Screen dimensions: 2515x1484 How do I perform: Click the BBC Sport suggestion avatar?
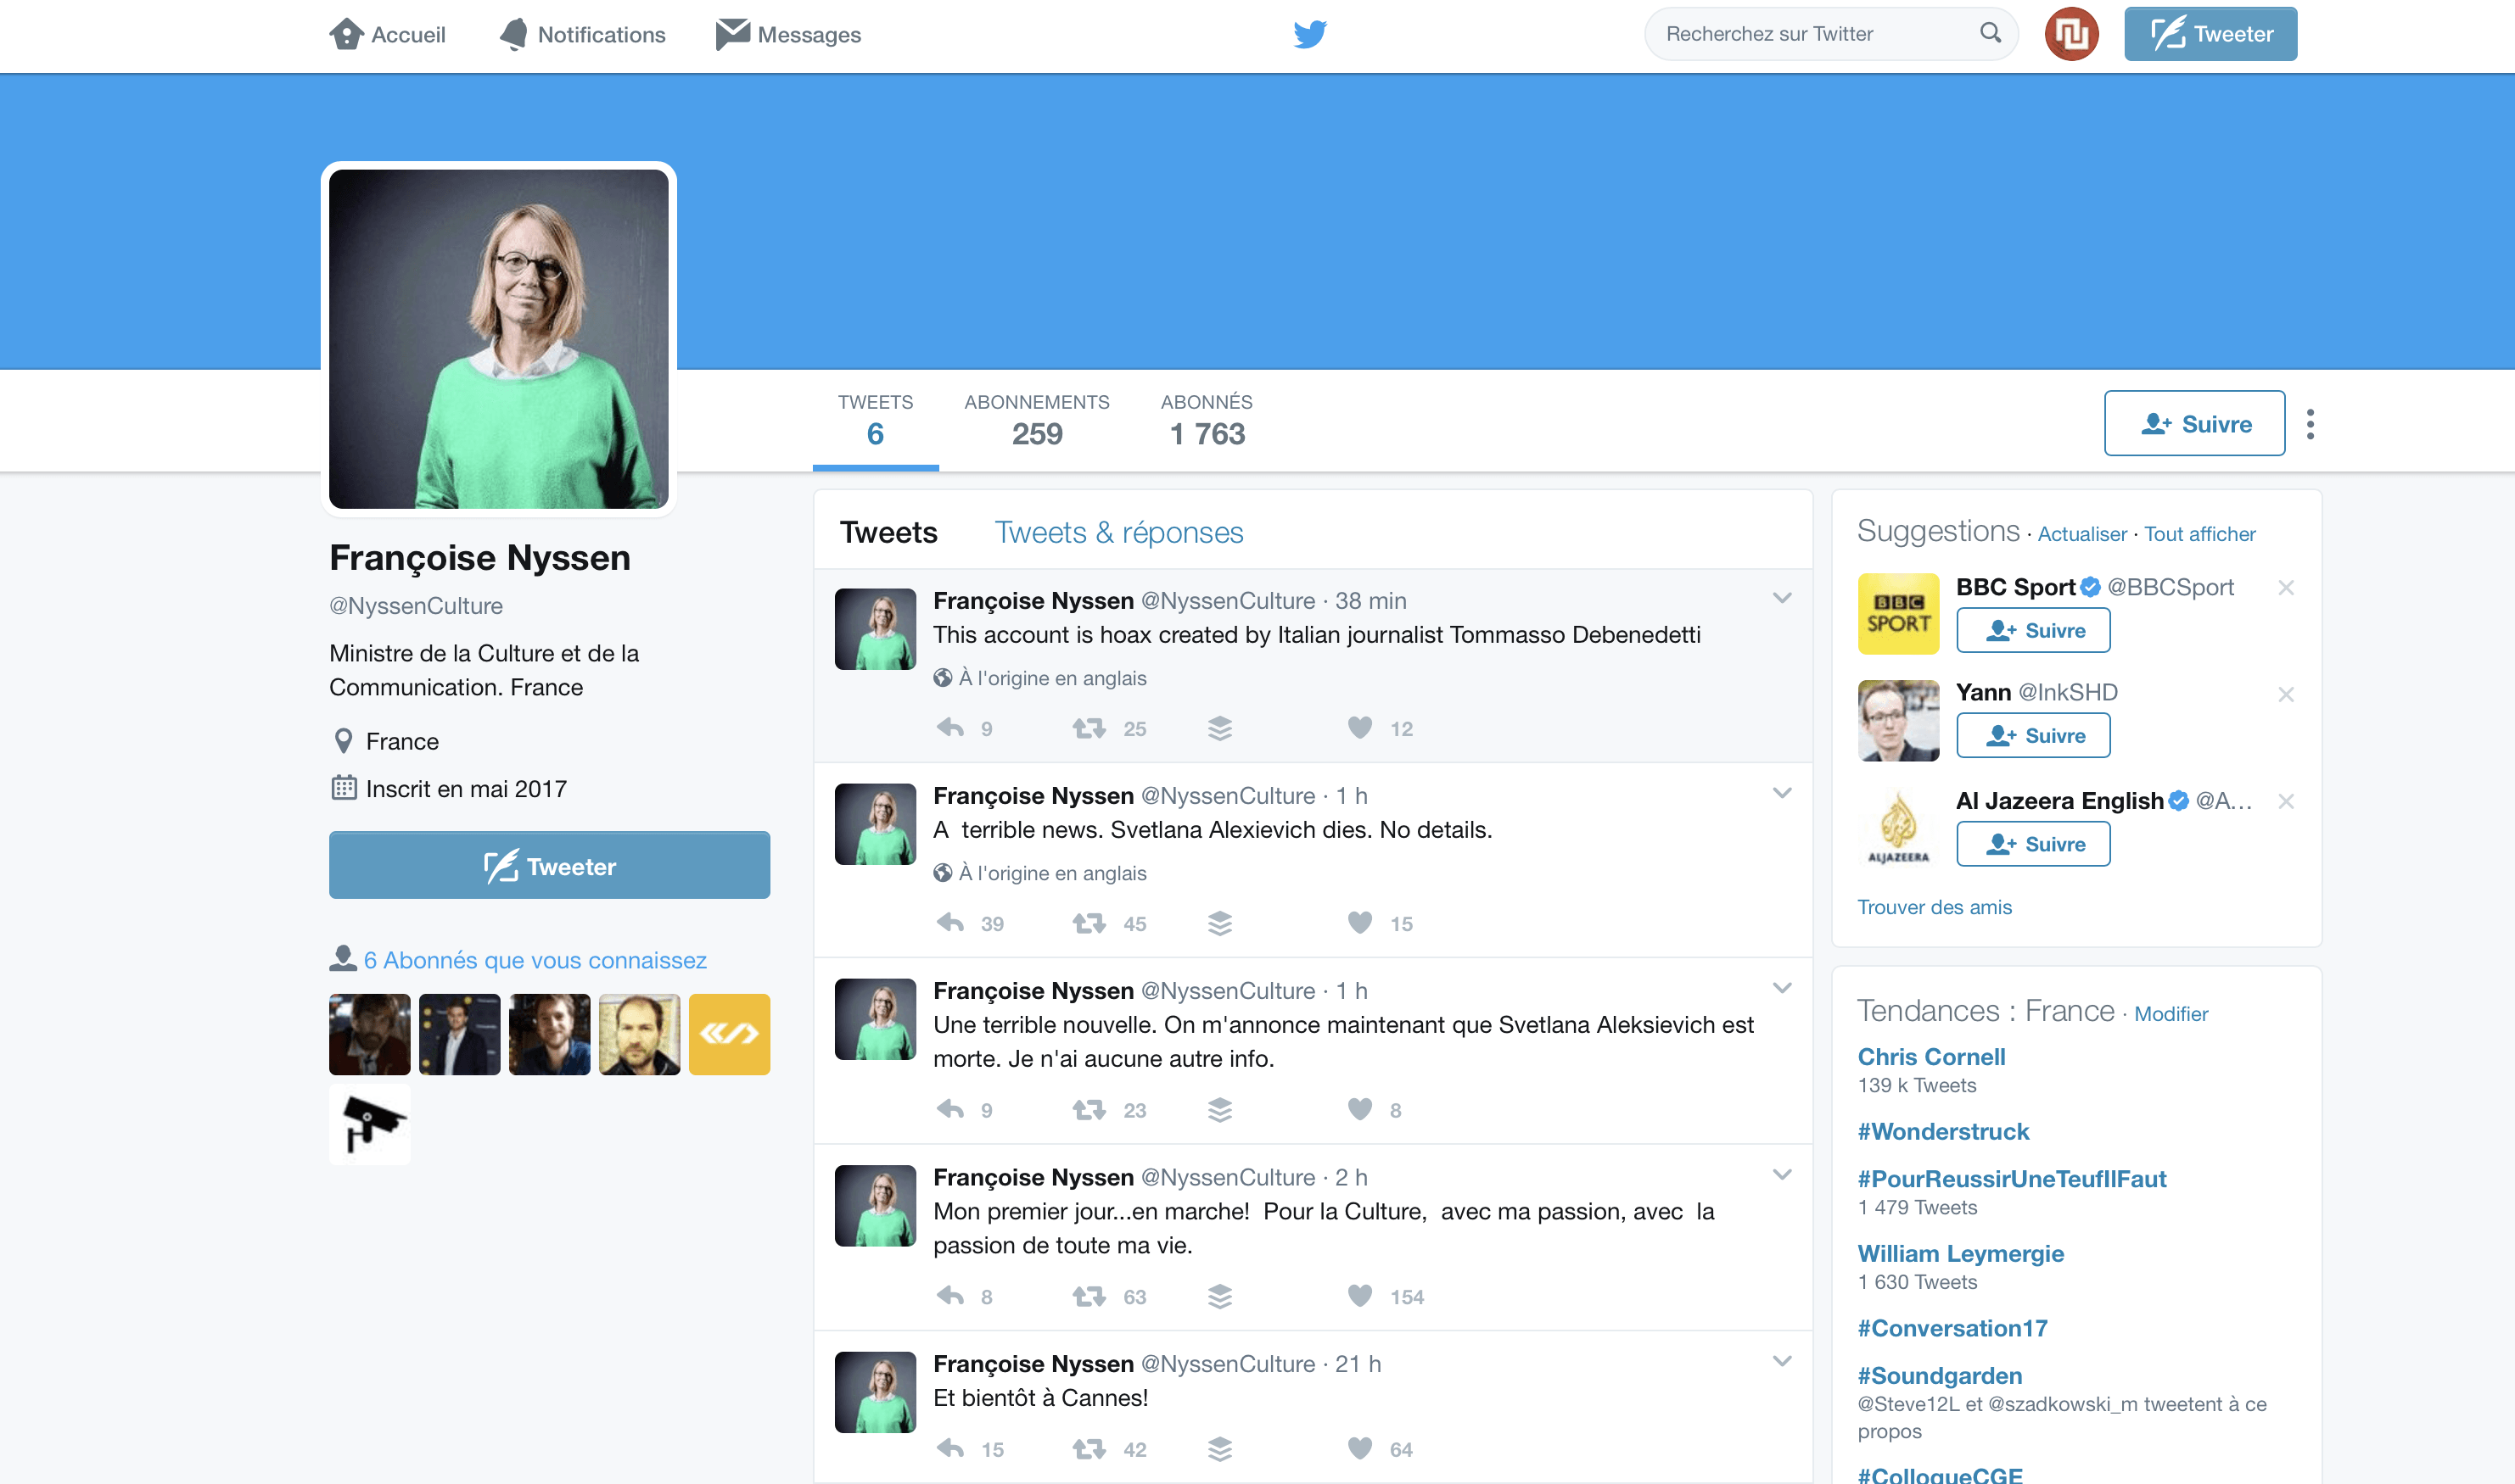(x=1898, y=613)
